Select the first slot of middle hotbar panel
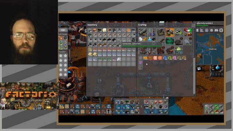This screenshot has height=131, width=233. (118, 102)
